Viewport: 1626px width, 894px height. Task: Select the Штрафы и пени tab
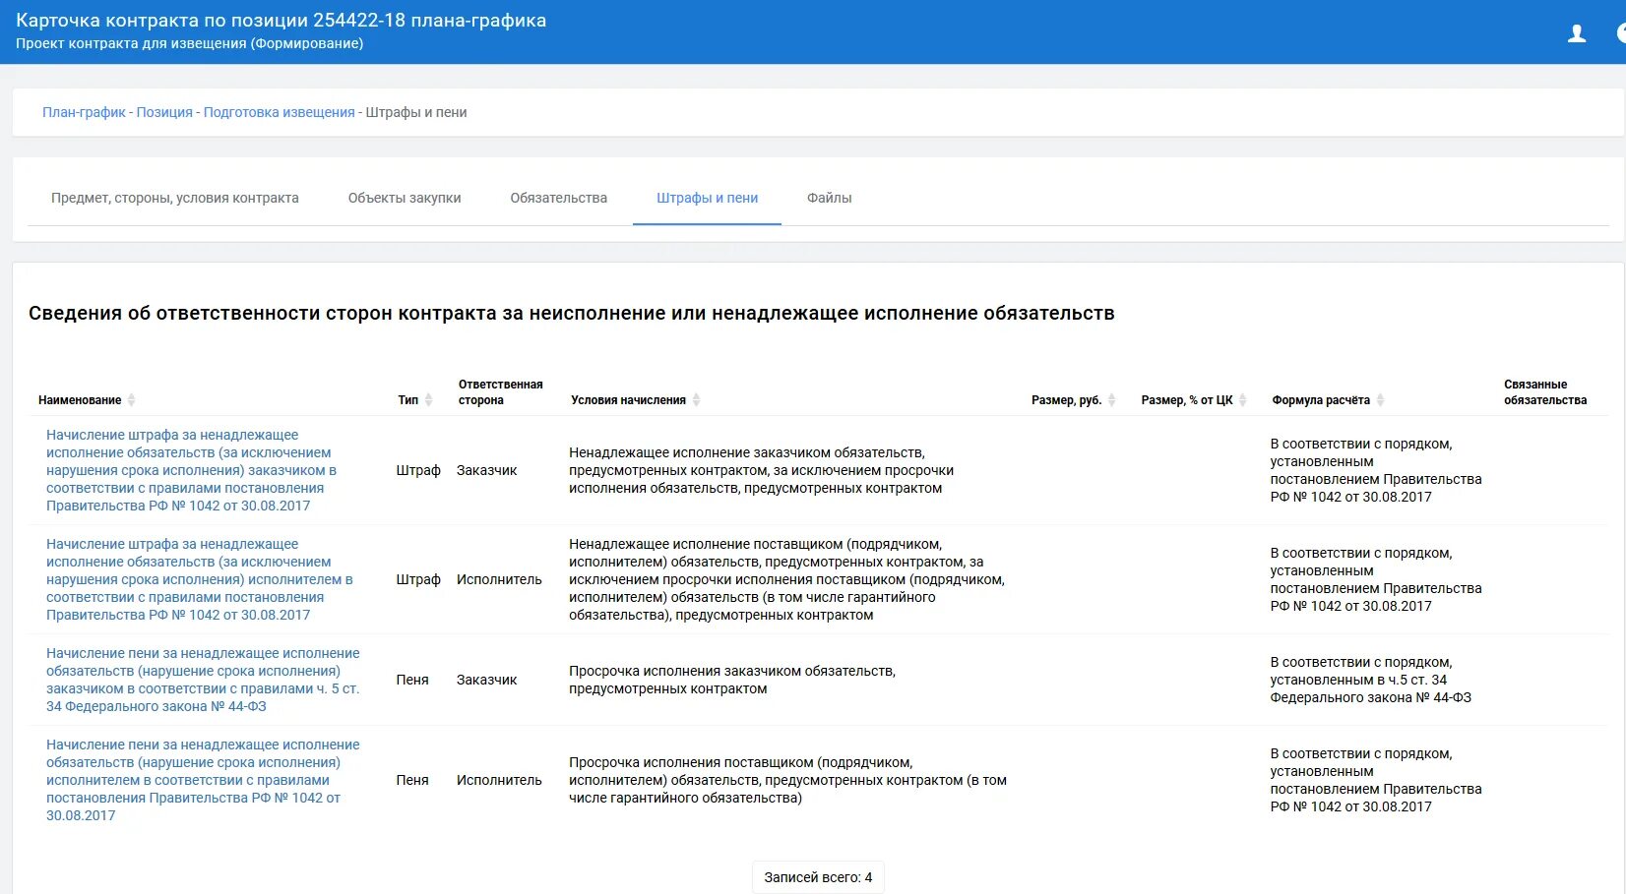coord(707,198)
